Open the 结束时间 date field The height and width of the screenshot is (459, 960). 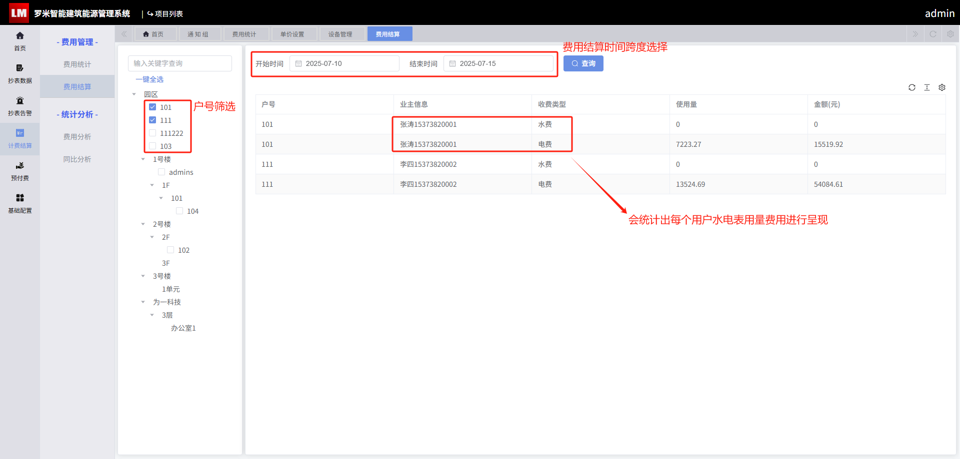point(498,63)
